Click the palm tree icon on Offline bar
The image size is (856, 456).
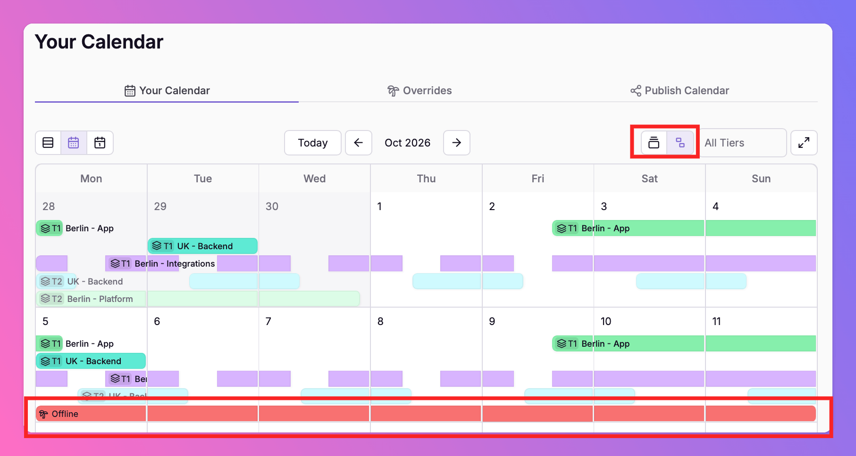pyautogui.click(x=43, y=414)
